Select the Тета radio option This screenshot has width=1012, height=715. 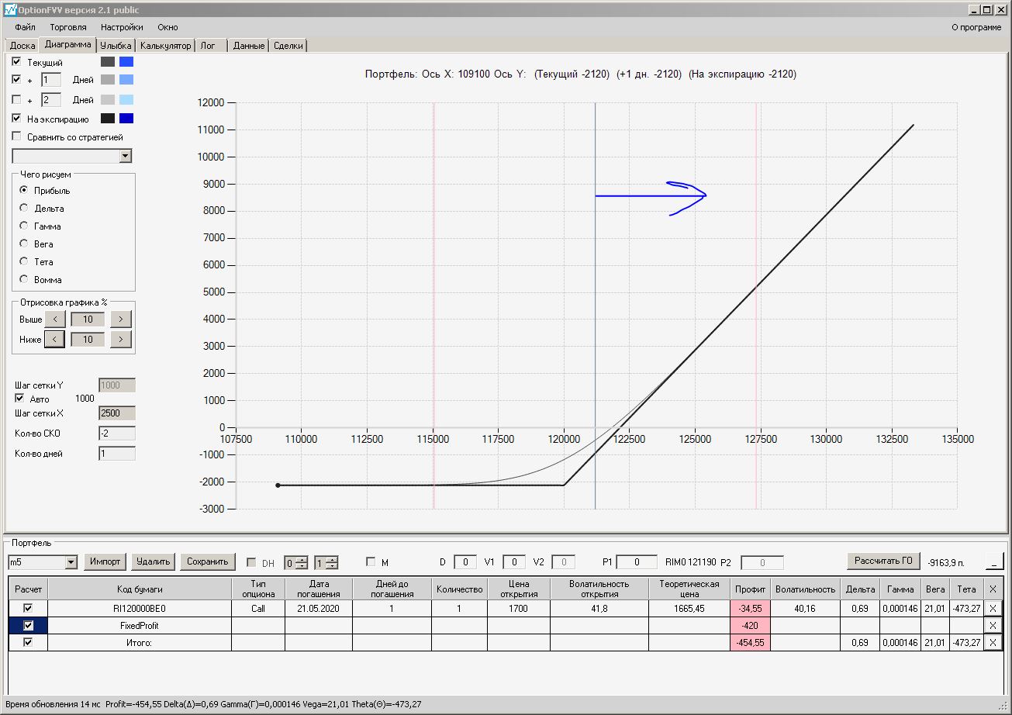pyautogui.click(x=24, y=261)
